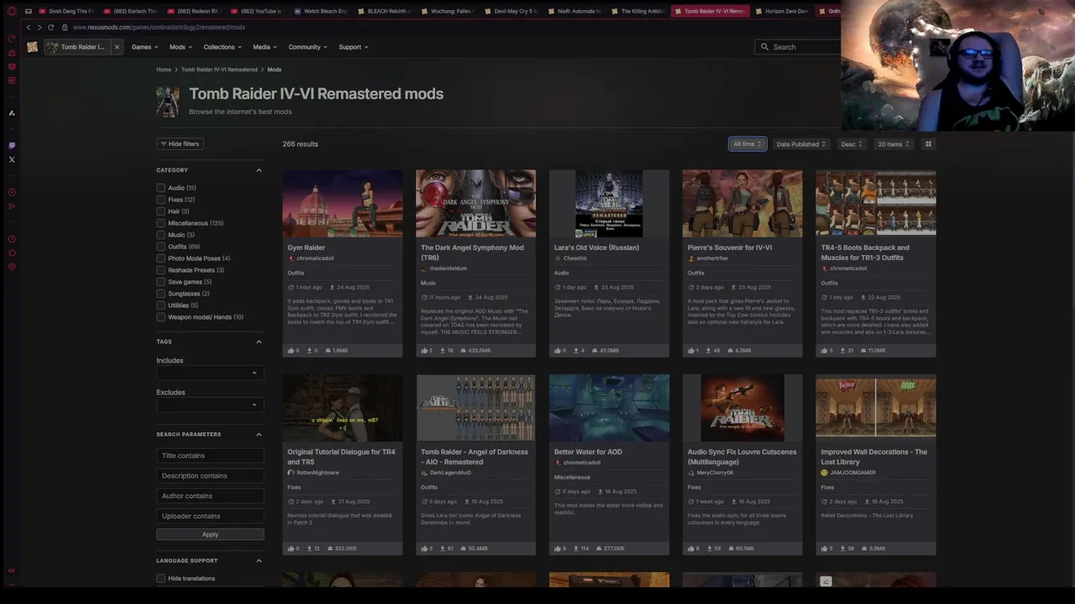
Task: Click the Author contains field
Action: [210, 496]
